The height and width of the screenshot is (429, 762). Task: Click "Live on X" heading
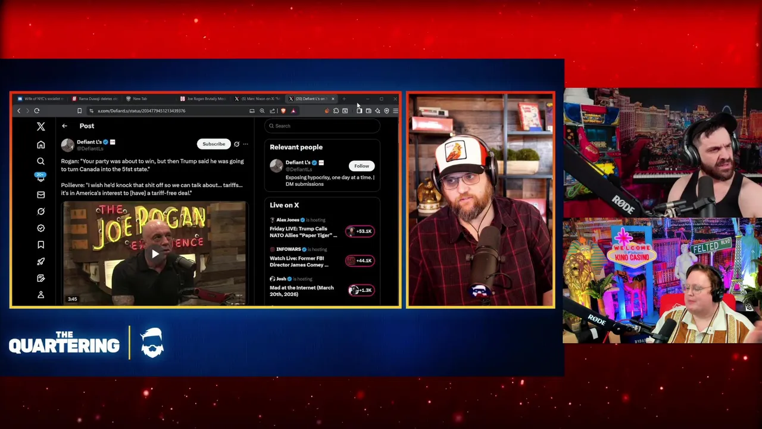point(284,205)
